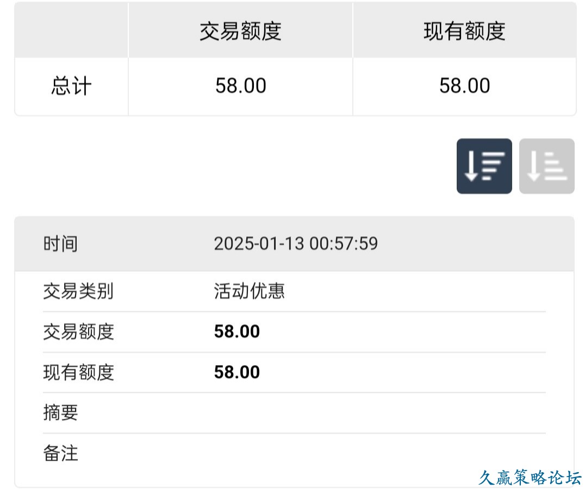Select the timestamp 2025-01-13 00:57:59
The image size is (585, 489).
[x=296, y=243]
